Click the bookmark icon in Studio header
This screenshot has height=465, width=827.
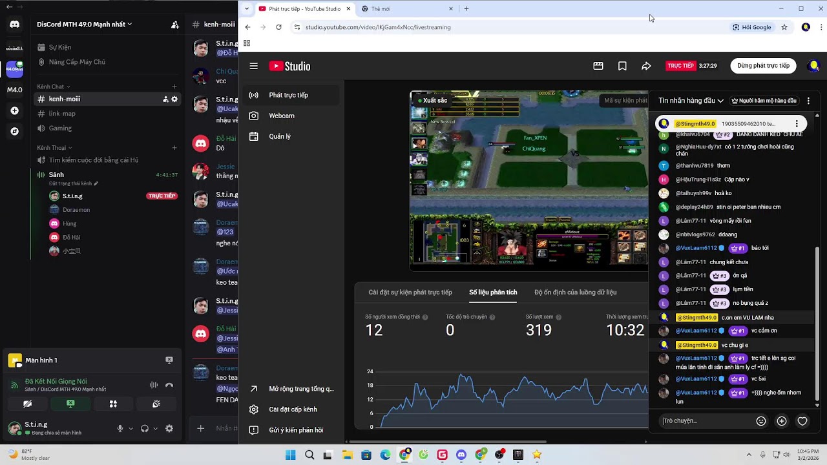coord(622,66)
